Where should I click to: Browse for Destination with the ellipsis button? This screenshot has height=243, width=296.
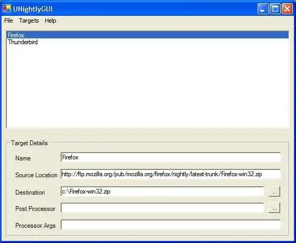(274, 192)
